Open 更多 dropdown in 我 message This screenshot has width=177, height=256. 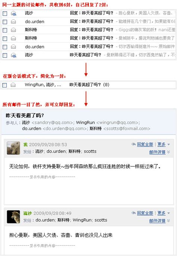coord(164,145)
